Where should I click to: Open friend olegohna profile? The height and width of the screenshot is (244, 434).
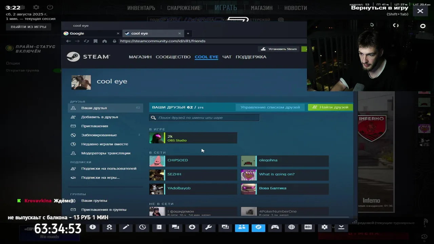(x=284, y=161)
